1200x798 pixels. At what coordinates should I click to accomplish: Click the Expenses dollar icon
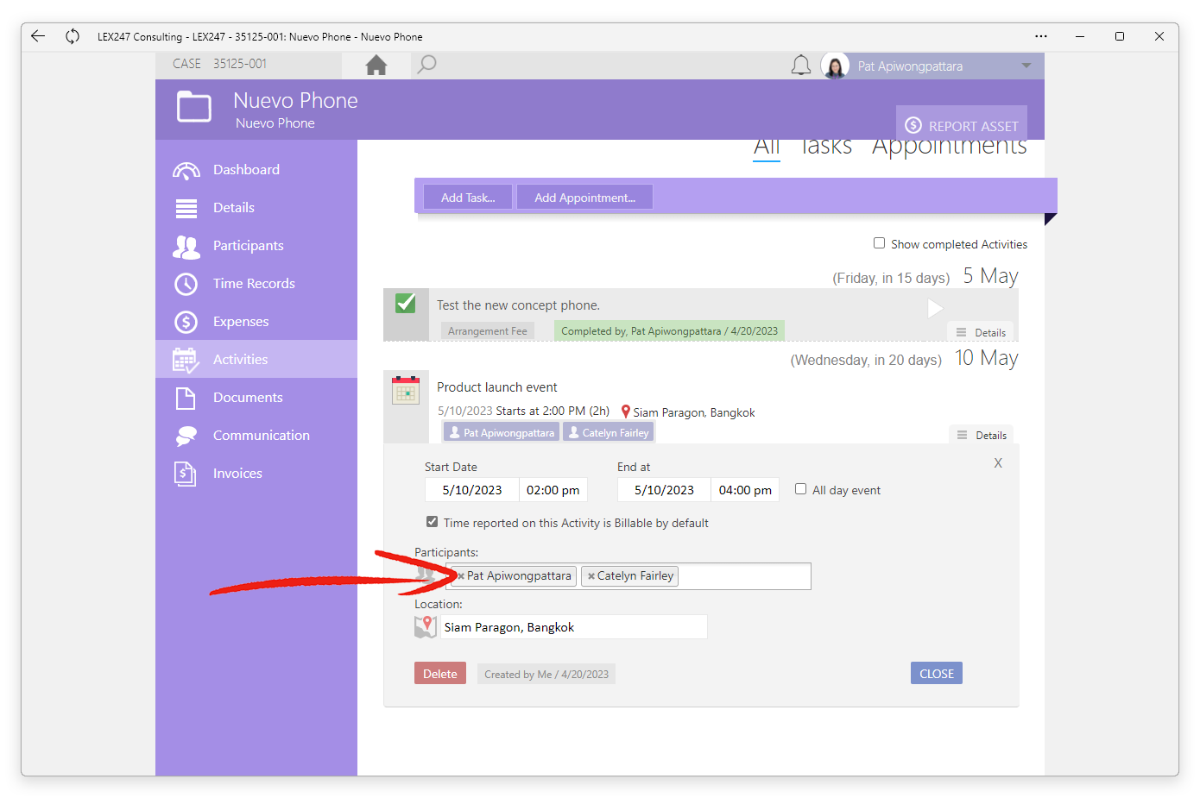point(186,322)
